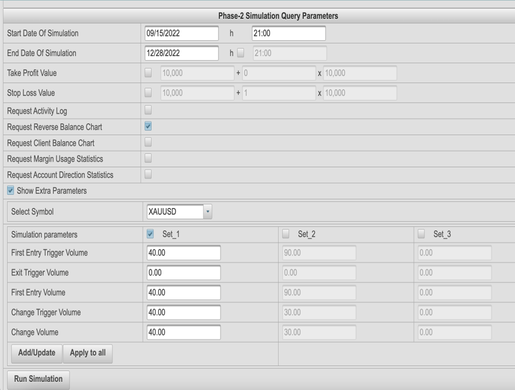This screenshot has width=515, height=390.
Task: Check Request Margin Usage Statistics
Action: pyautogui.click(x=148, y=159)
